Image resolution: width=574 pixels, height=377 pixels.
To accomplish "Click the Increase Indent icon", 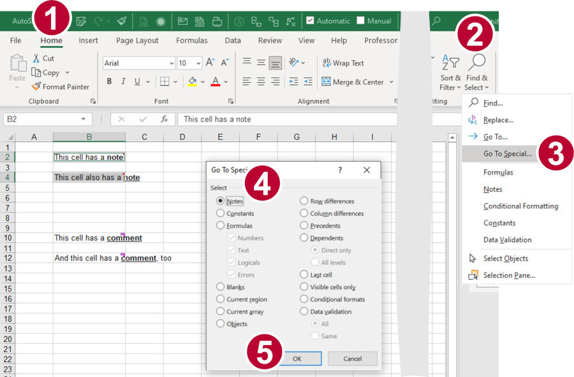I will click(x=306, y=82).
